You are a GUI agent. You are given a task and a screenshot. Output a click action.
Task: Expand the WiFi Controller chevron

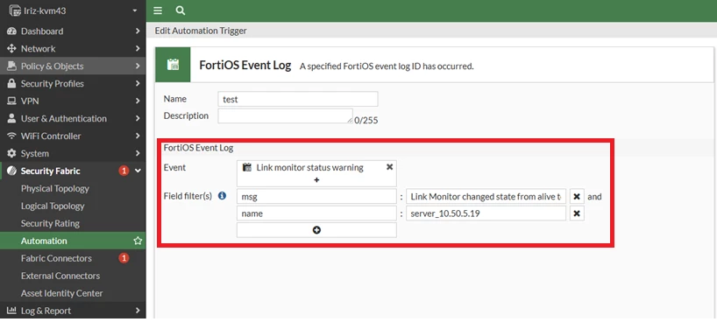click(x=138, y=136)
